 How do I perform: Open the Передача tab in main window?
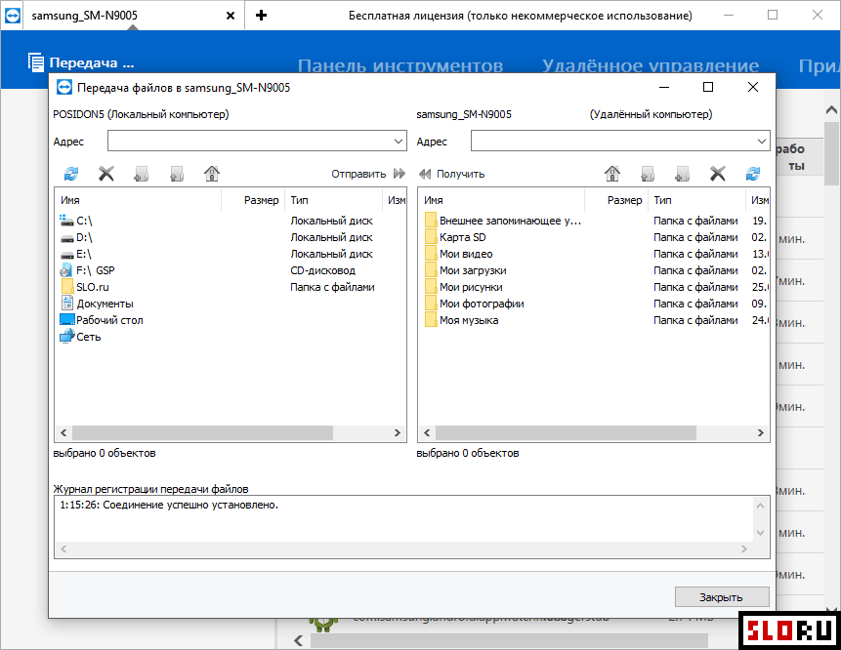click(x=81, y=62)
